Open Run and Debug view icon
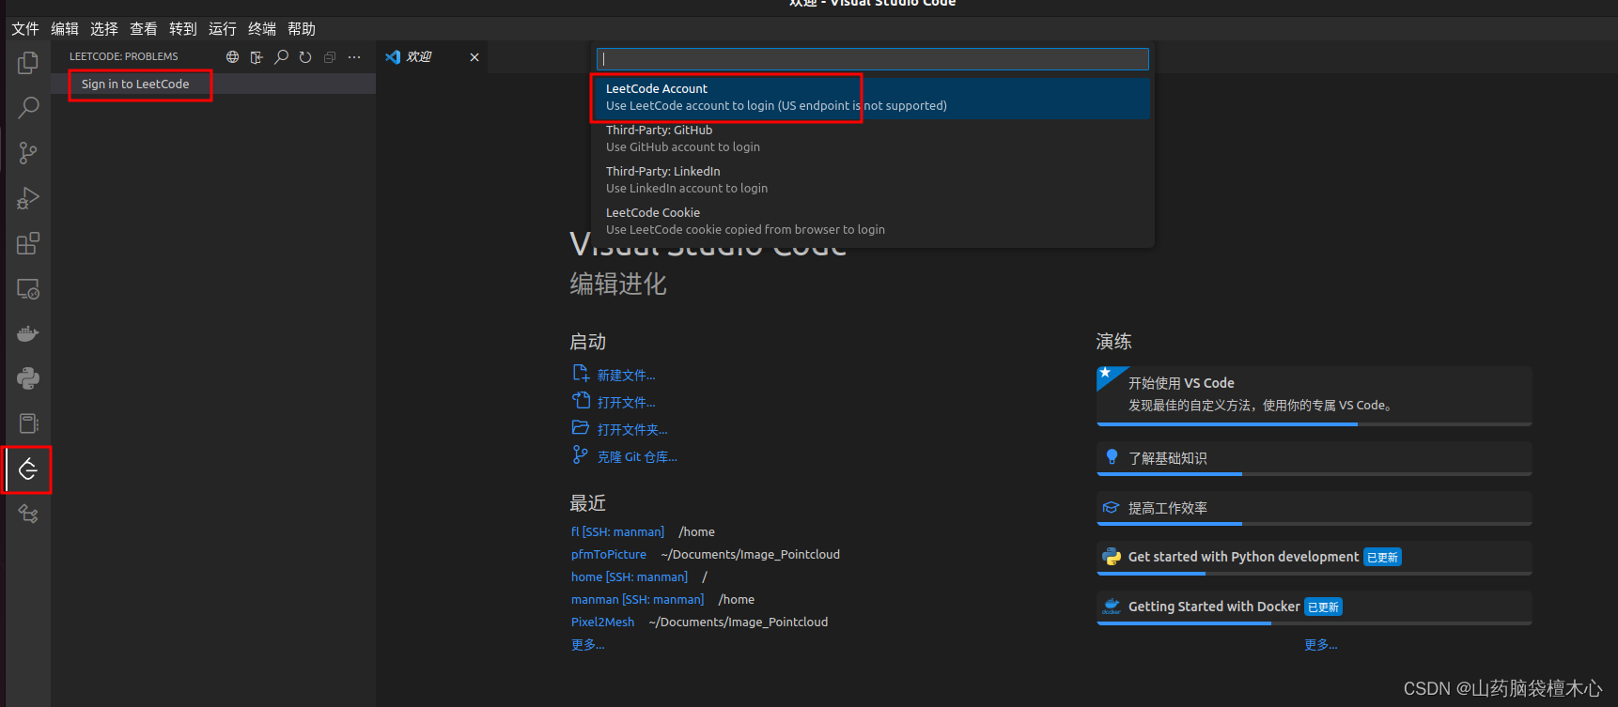This screenshot has height=707, width=1618. click(x=28, y=198)
